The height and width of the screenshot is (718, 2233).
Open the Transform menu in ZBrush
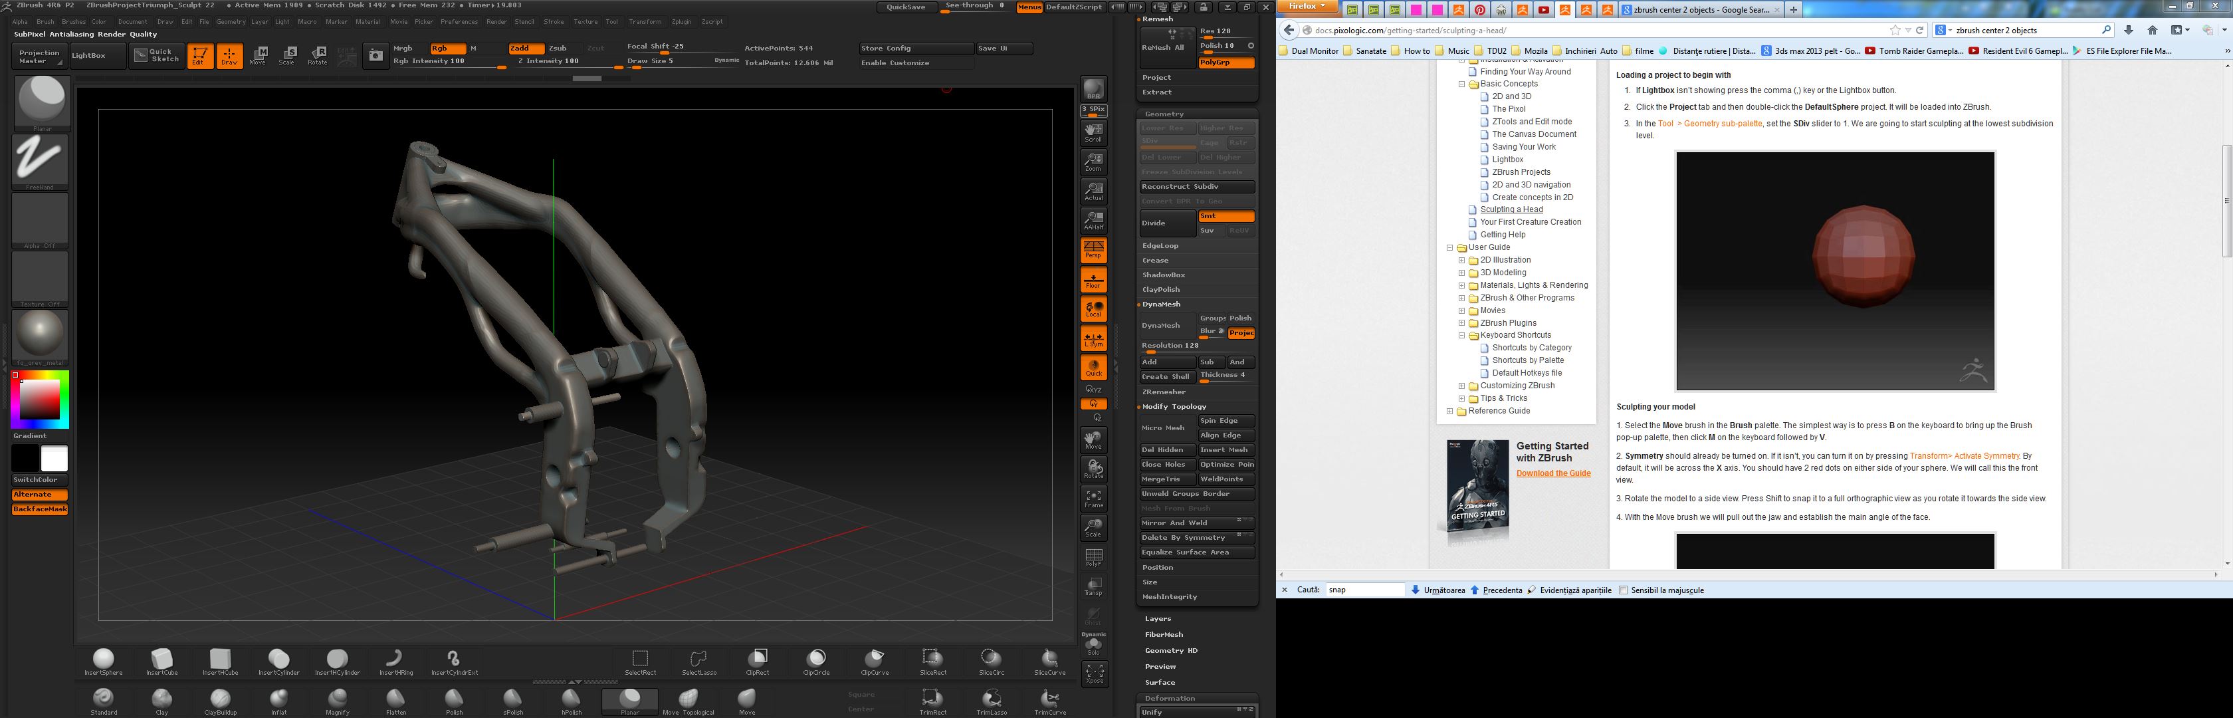click(x=645, y=22)
